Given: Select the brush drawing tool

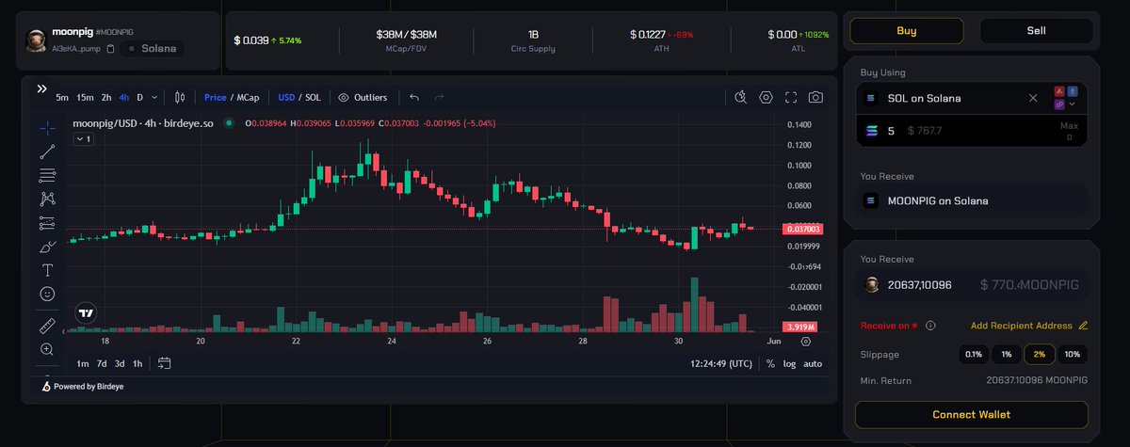Looking at the screenshot, I should point(47,247).
